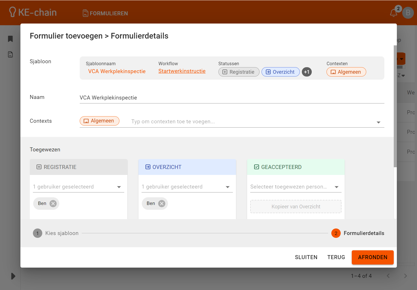This screenshot has height=290, width=417.
Task: Click the Sluiten button
Action: click(306, 257)
